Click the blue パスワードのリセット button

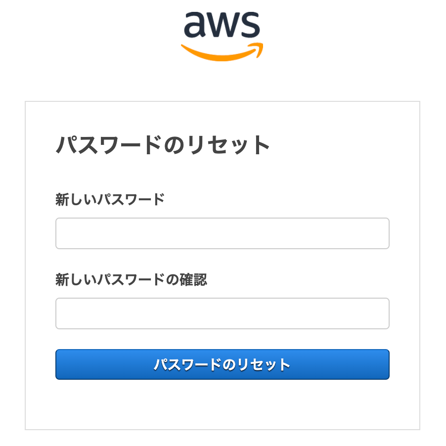click(223, 364)
